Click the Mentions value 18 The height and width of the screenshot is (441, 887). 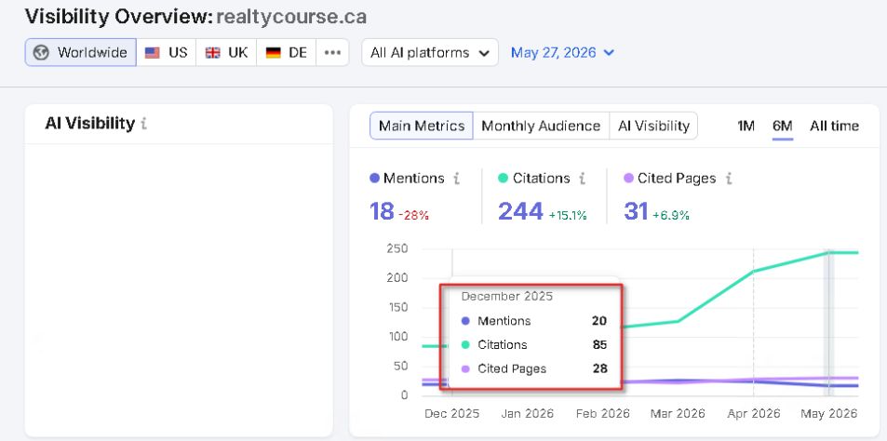click(382, 211)
